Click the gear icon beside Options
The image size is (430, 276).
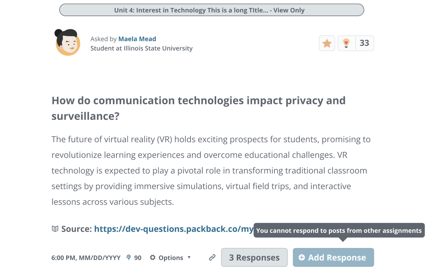153,258
